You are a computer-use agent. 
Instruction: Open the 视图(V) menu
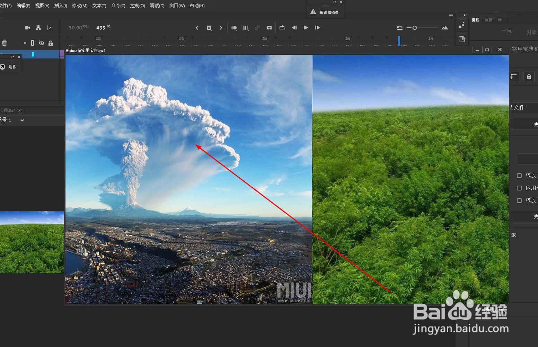click(x=42, y=6)
